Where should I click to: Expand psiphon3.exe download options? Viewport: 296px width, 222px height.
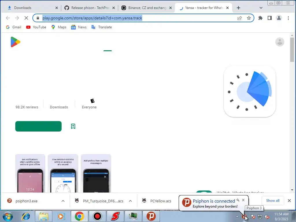(63, 201)
